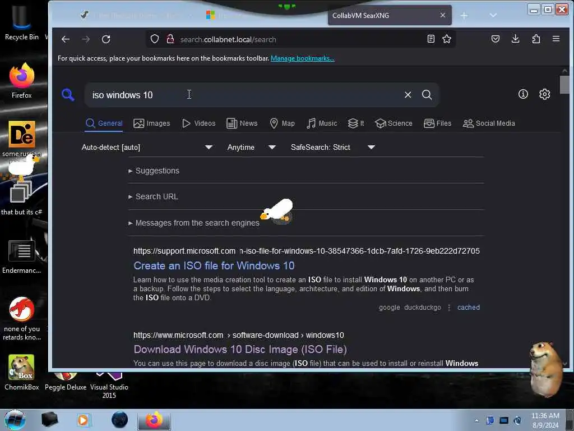
Task: Select the 'that but its c#' desktop icon
Action: click(x=22, y=198)
